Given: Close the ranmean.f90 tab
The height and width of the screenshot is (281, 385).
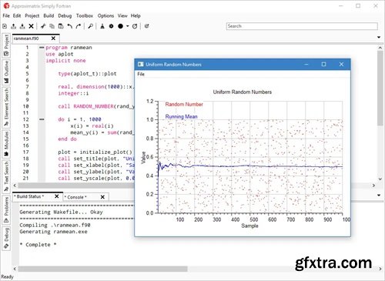Looking at the screenshot, I should [53, 38].
